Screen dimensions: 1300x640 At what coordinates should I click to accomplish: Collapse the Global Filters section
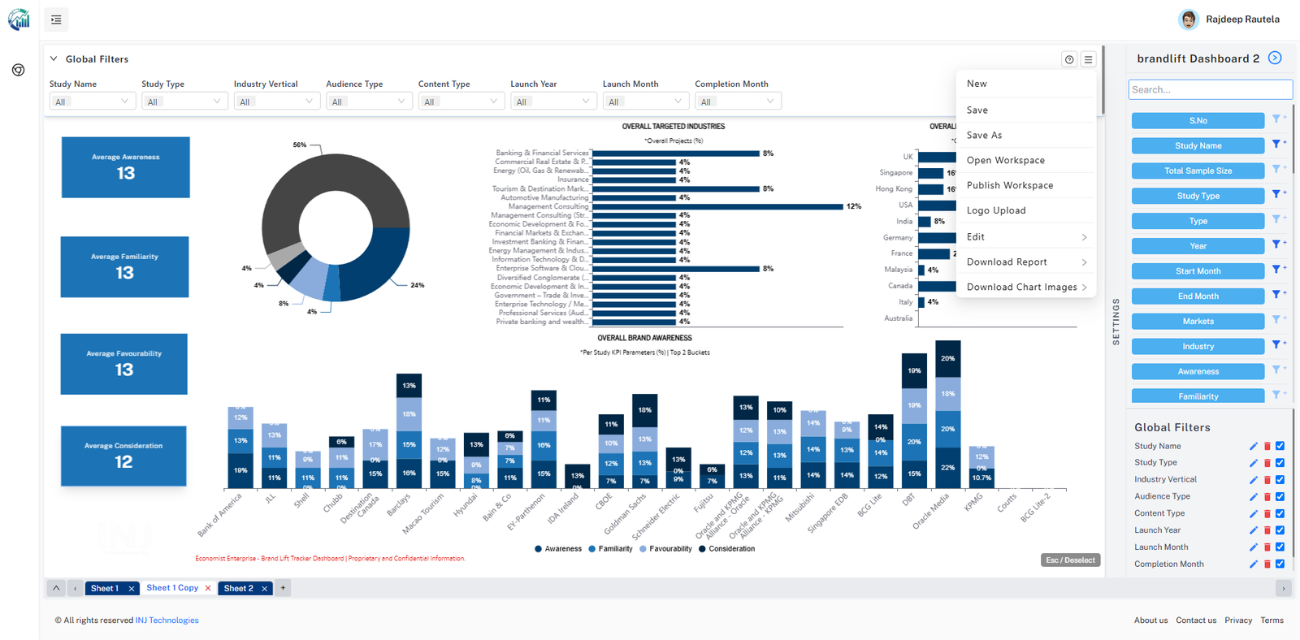[54, 58]
